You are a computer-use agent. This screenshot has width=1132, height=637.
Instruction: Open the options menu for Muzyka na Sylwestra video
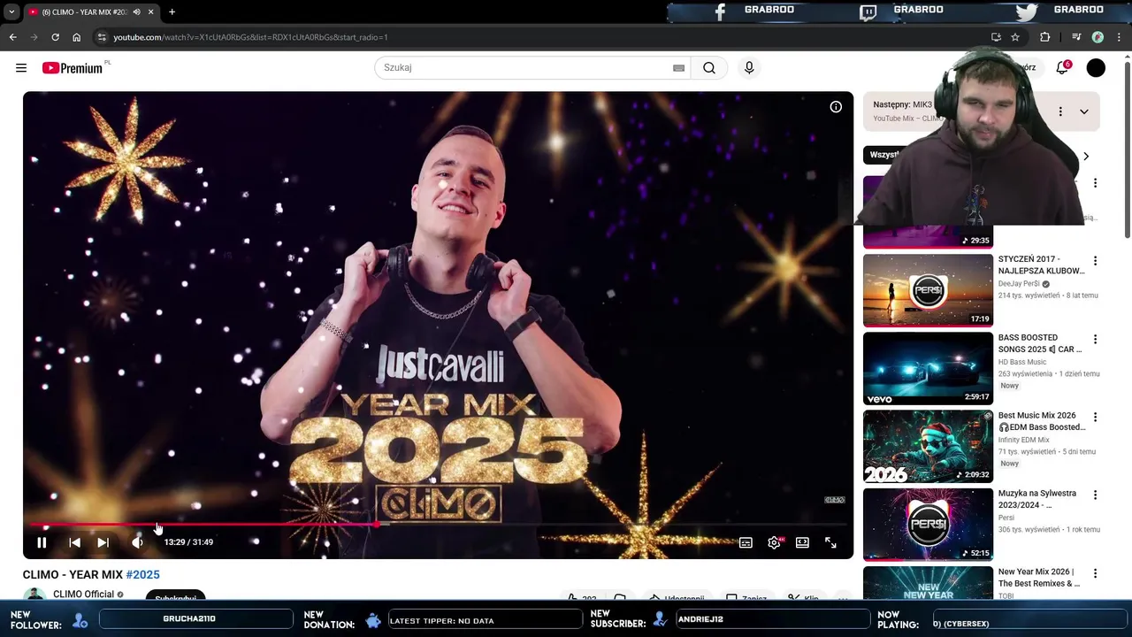1095,495
